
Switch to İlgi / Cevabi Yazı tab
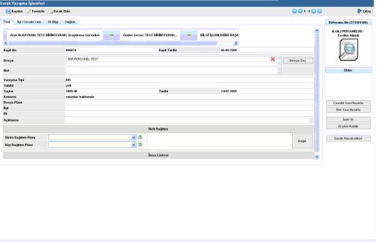point(29,22)
